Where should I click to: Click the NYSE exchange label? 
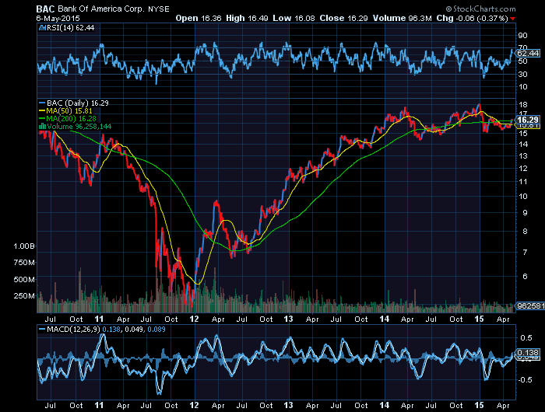point(159,9)
